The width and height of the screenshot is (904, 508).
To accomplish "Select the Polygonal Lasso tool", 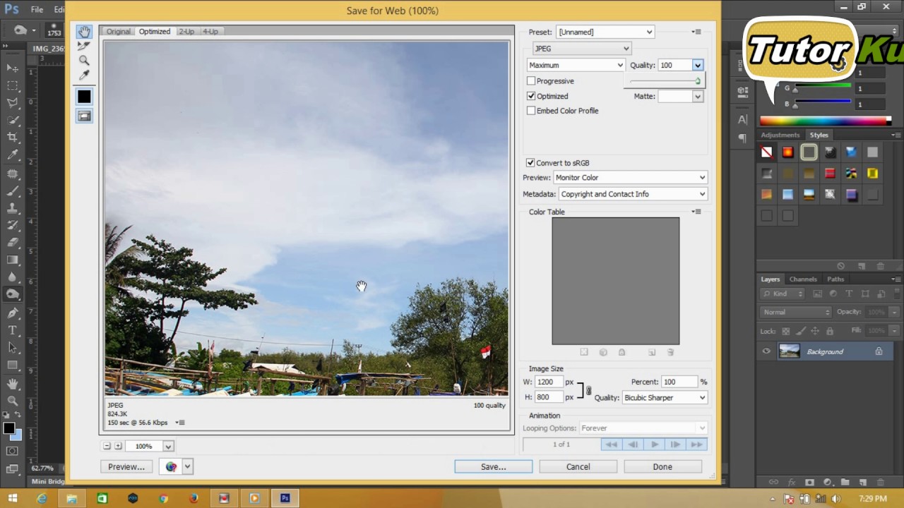I will click(13, 103).
